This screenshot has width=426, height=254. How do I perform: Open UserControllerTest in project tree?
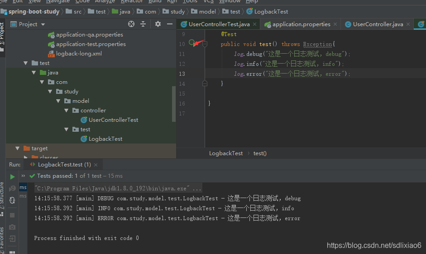point(113,120)
